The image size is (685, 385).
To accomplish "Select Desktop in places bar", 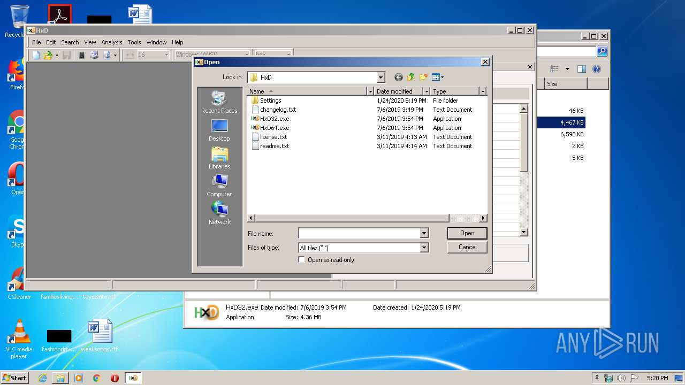I will click(x=219, y=130).
